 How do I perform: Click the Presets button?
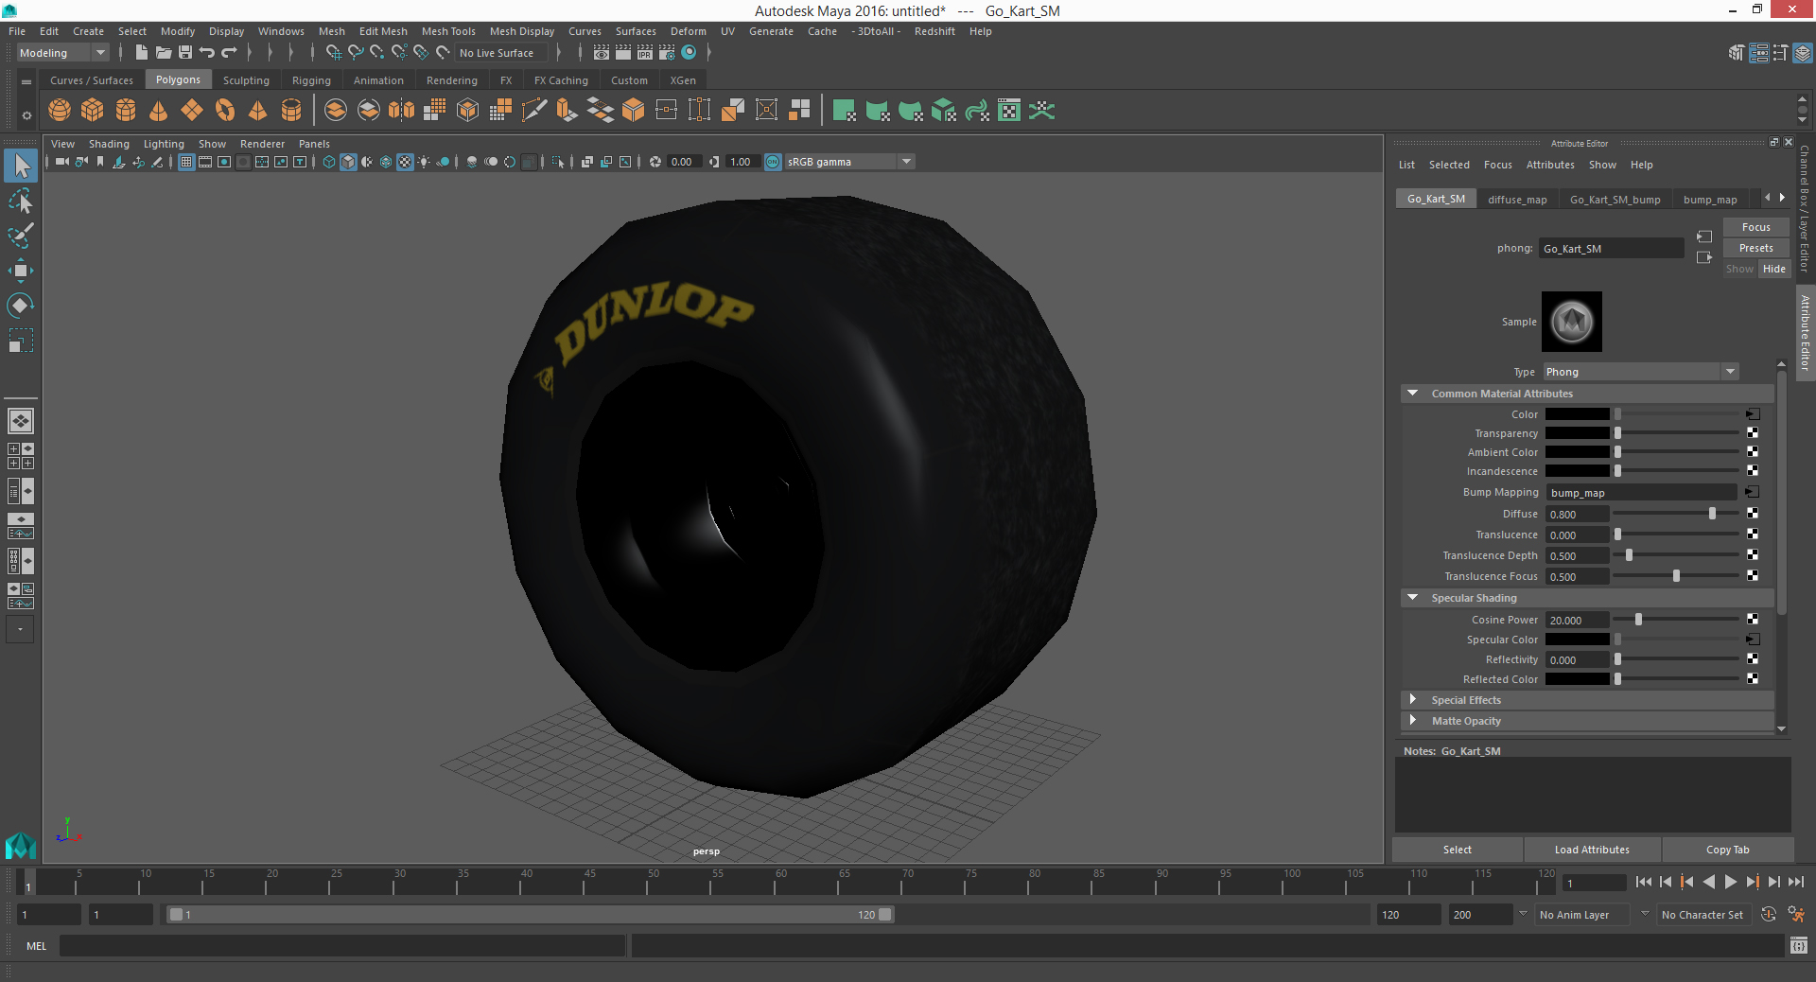[x=1755, y=248]
